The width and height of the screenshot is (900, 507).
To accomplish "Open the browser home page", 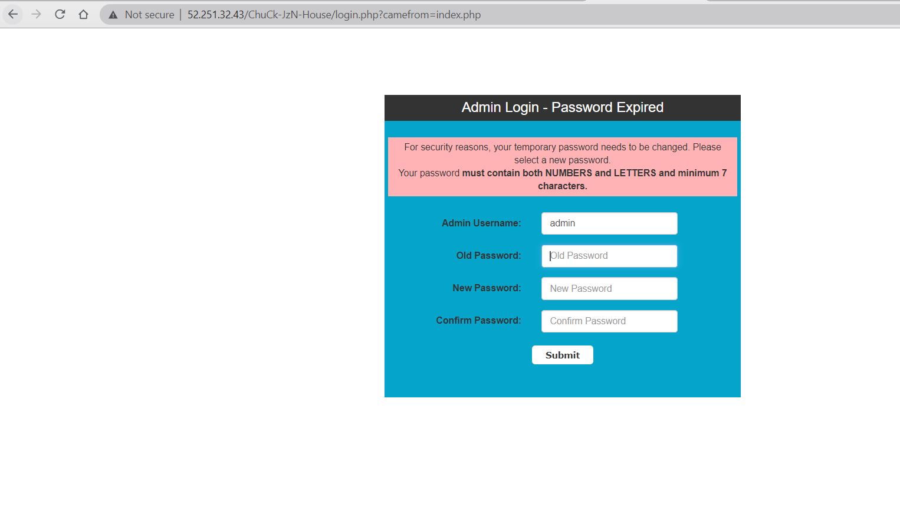I will click(x=83, y=14).
